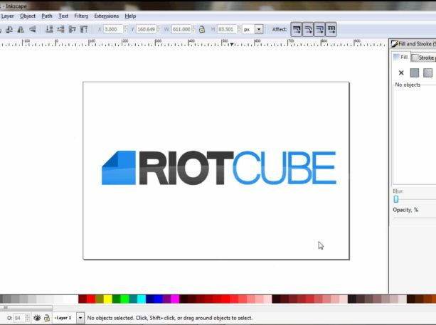Toggle scale stroke width affect button
Screen dimensions: 436x325
click(x=297, y=29)
